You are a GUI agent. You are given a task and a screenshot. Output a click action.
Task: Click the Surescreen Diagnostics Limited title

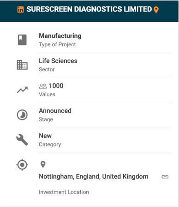click(x=89, y=9)
